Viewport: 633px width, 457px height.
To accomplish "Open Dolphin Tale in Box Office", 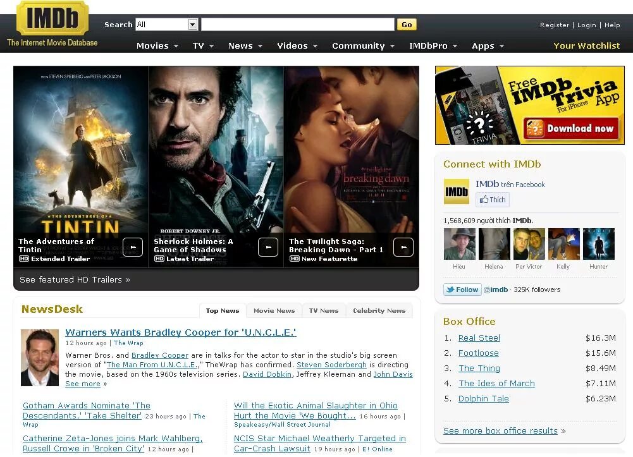I will click(484, 398).
